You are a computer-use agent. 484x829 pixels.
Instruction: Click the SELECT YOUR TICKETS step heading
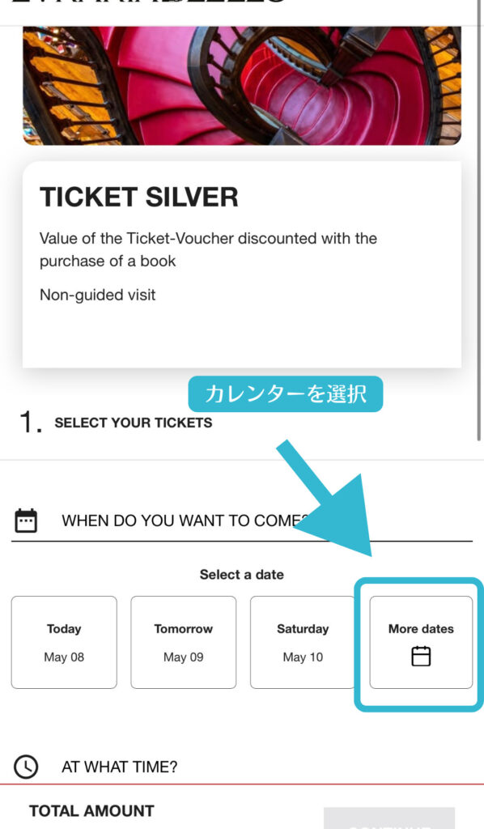pos(134,423)
